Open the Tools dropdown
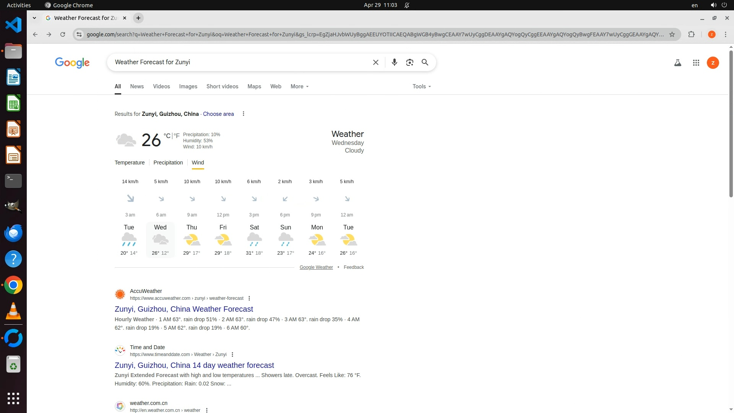Image resolution: width=734 pixels, height=413 pixels. pyautogui.click(x=421, y=86)
